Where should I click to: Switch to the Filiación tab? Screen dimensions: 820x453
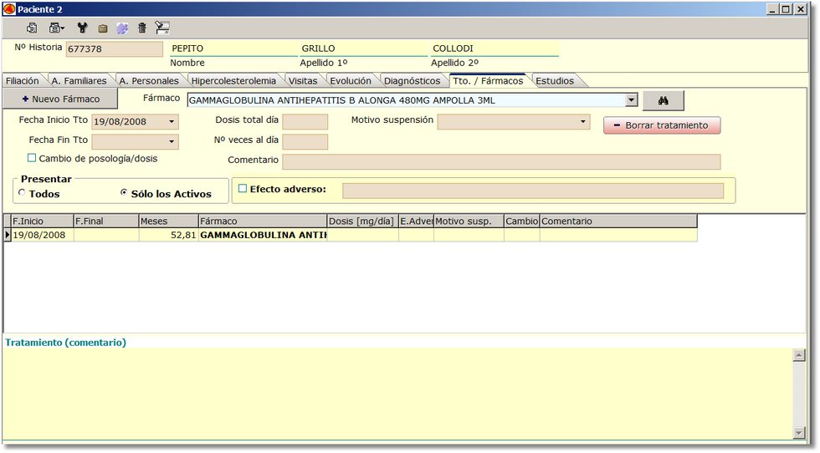coord(23,81)
